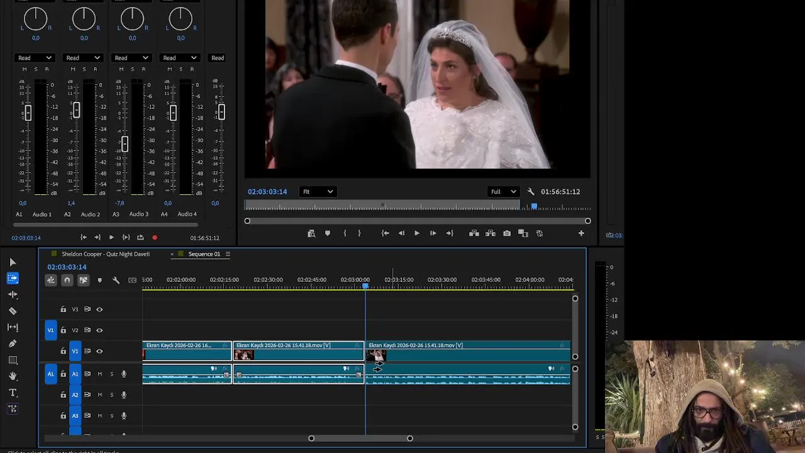Play the sequence in Program Monitor
Viewport: 805px width, 453px height.
point(416,233)
